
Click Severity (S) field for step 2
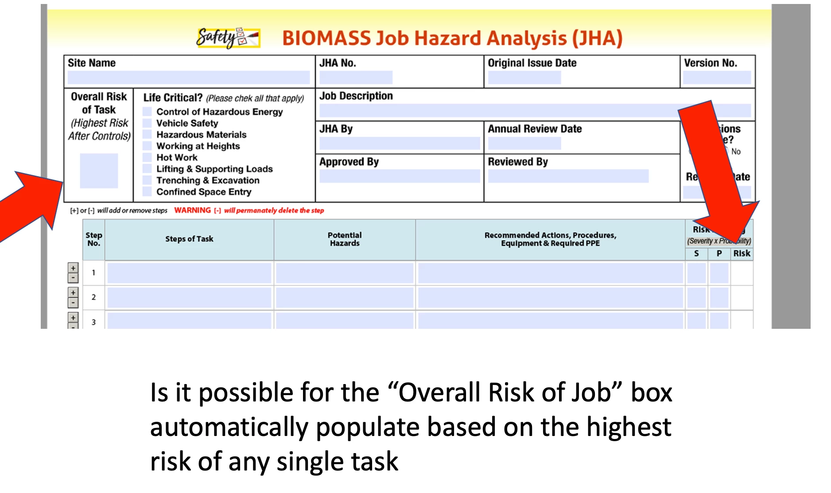pyautogui.click(x=696, y=298)
